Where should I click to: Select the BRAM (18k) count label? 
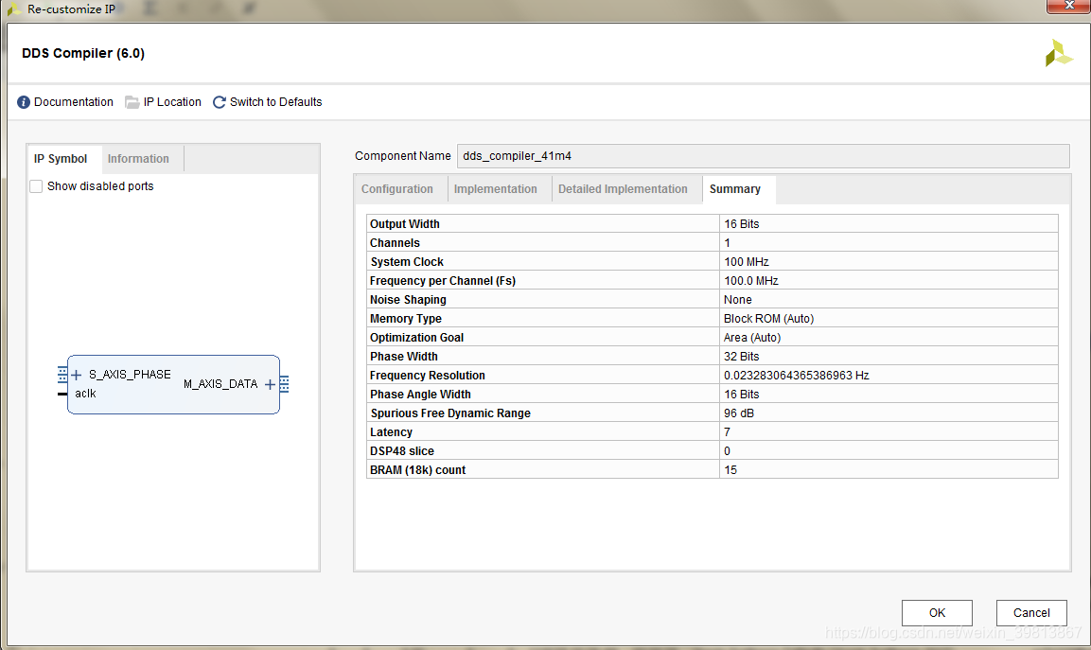coord(417,469)
